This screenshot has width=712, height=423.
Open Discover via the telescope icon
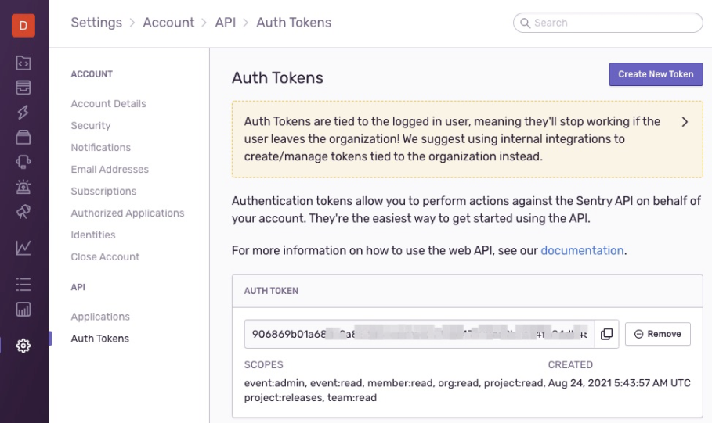pos(23,211)
